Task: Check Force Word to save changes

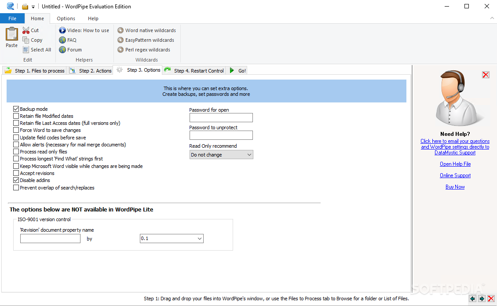Action: (16, 130)
